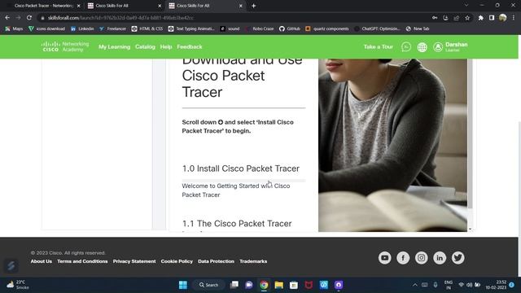Open browser extensions puzzle icon
The image size is (521, 293).
[x=481, y=18]
